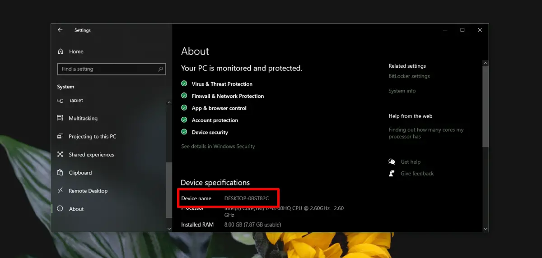Viewport: 542px width, 258px height.
Task: Click the Clipboard icon in the sidebar
Action: pyautogui.click(x=60, y=172)
